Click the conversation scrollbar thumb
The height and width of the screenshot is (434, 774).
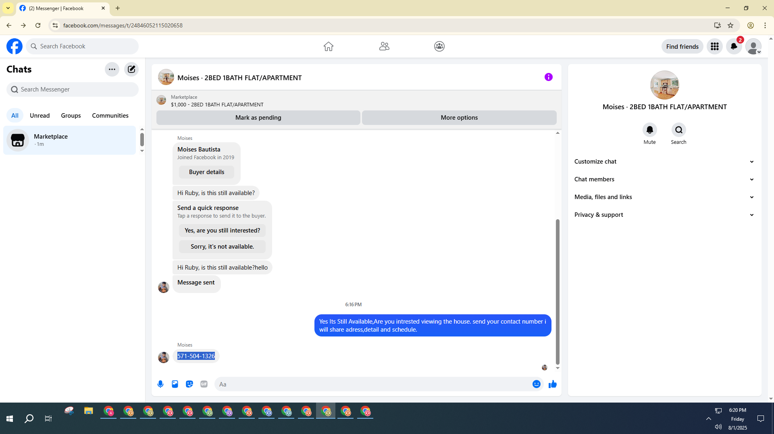[558, 292]
